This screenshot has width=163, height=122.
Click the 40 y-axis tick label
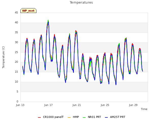point(16,23)
